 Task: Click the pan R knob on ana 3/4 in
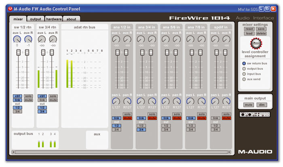tap(152, 101)
